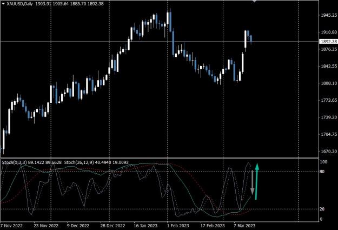Click the 9 Dec 2022 date label

pos(78,226)
